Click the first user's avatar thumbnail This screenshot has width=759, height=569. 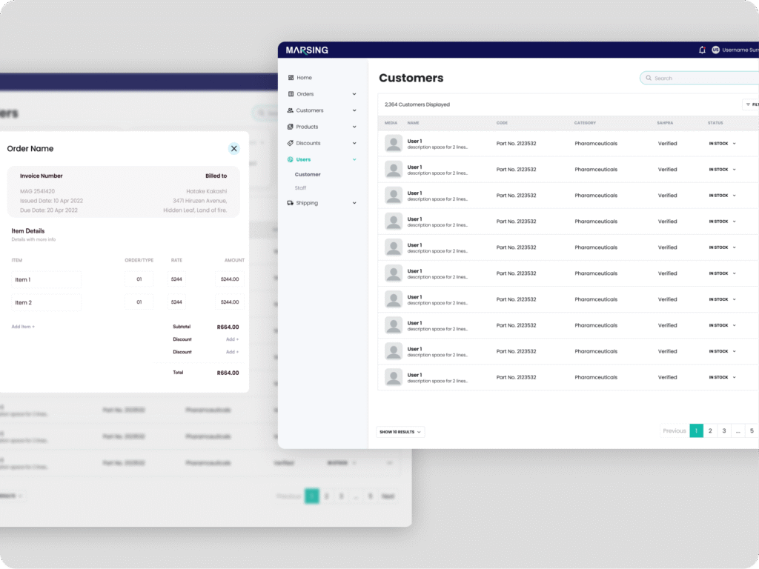pos(394,144)
